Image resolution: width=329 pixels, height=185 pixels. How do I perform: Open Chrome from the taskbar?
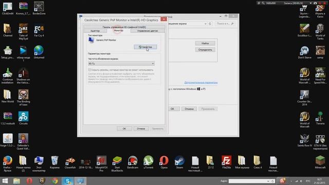click(x=55, y=181)
